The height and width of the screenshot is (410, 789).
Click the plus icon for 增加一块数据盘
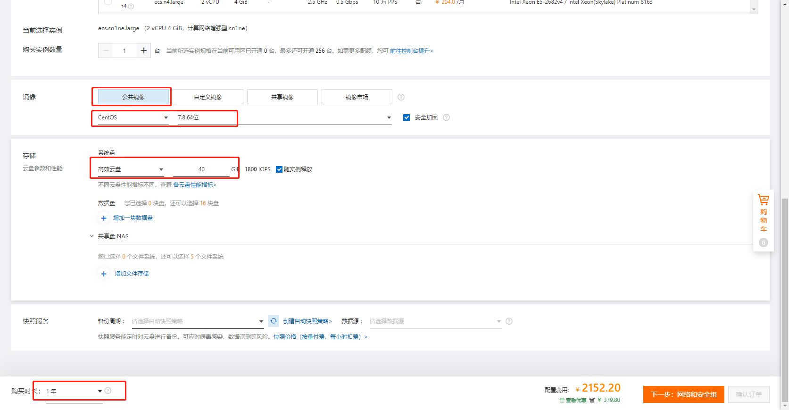(x=104, y=218)
